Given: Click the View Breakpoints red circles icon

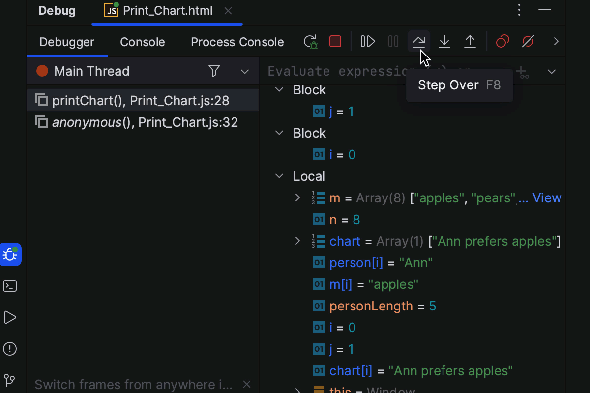Looking at the screenshot, I should pos(502,41).
